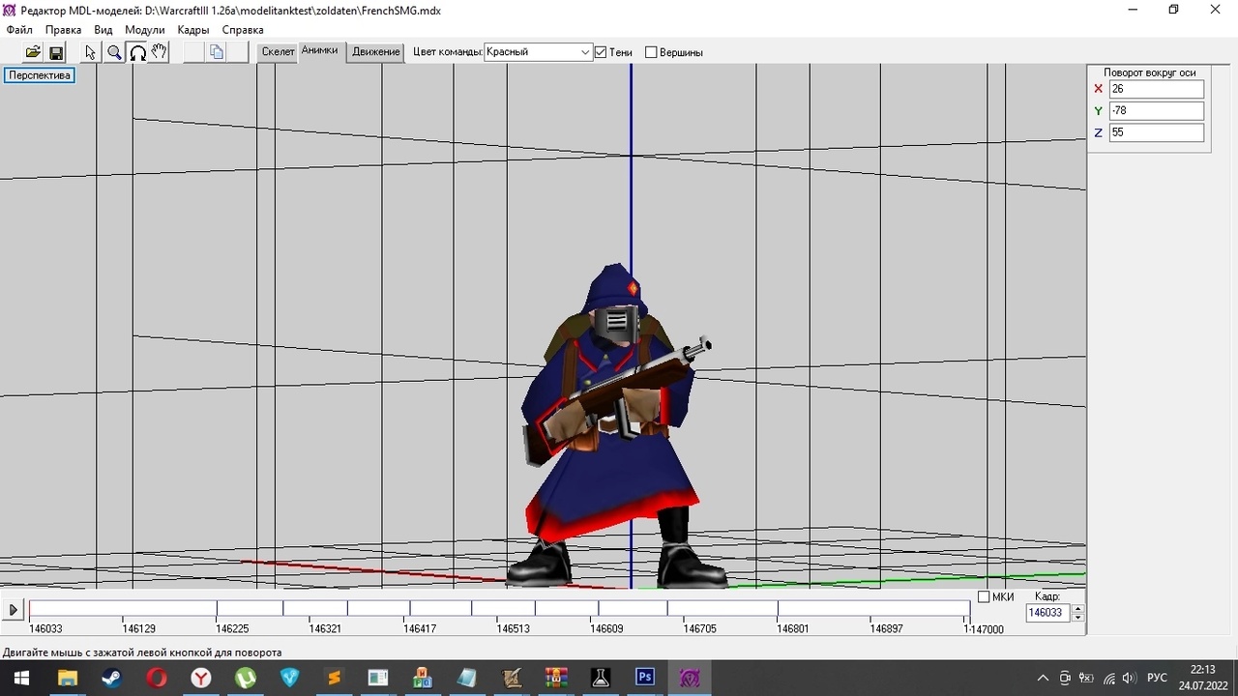The height and width of the screenshot is (696, 1238).
Task: Open the clock and date panel
Action: pyautogui.click(x=1202, y=678)
